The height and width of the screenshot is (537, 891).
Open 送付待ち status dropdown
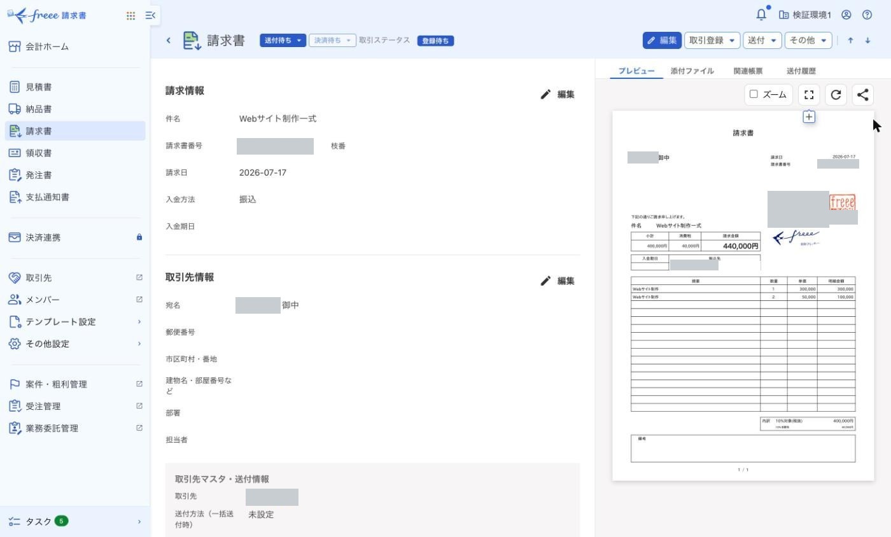pyautogui.click(x=283, y=40)
